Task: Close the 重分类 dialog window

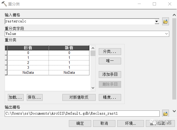Action: [x=170, y=4]
